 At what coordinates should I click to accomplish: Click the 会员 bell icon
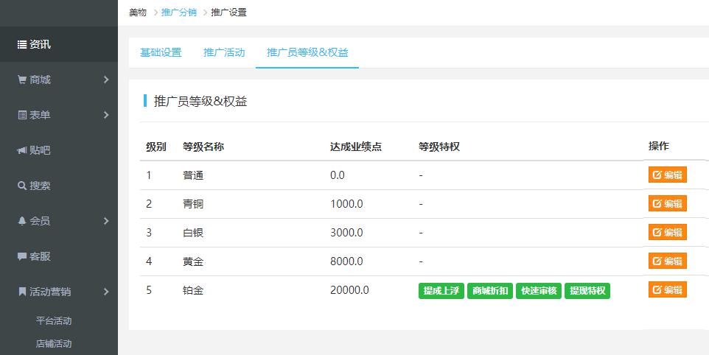[22, 221]
